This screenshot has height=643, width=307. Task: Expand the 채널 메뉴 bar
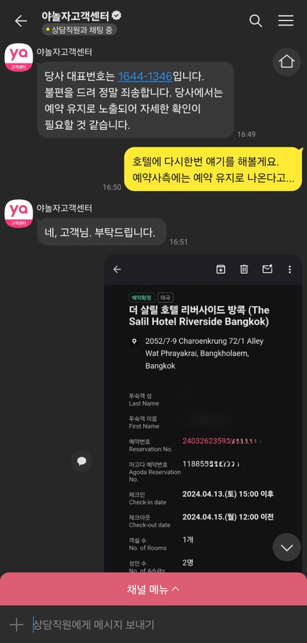153,589
